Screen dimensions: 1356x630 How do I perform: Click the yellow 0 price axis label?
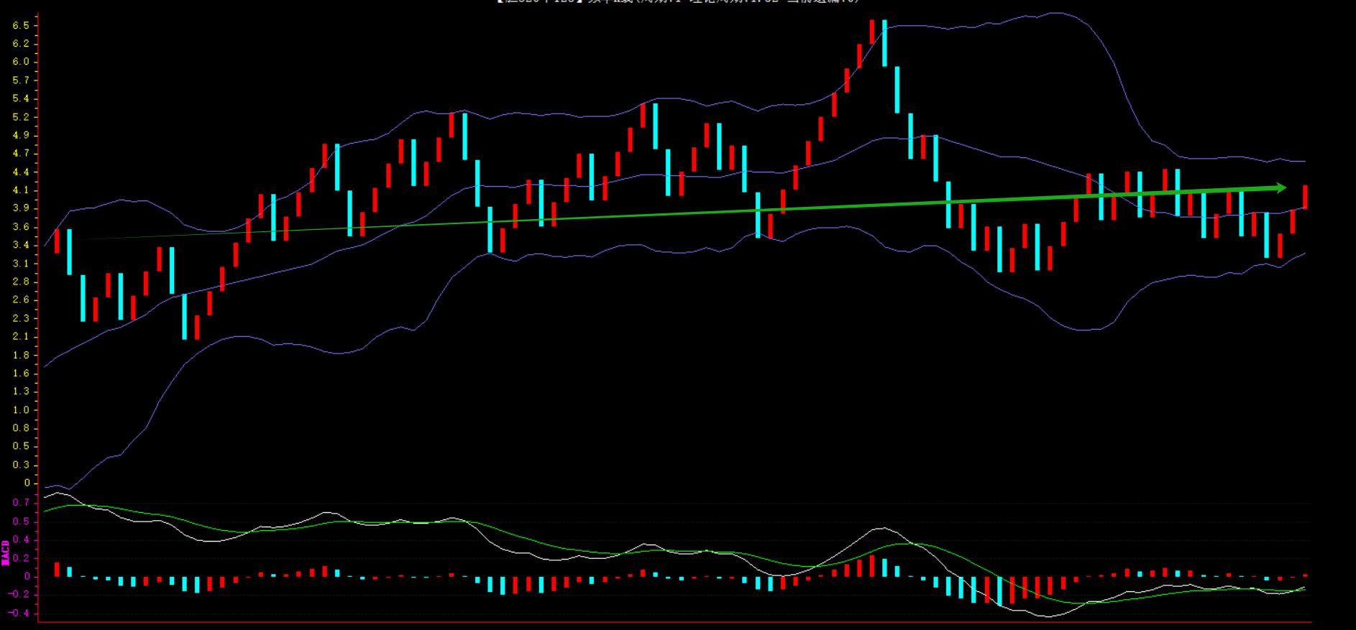(x=27, y=483)
